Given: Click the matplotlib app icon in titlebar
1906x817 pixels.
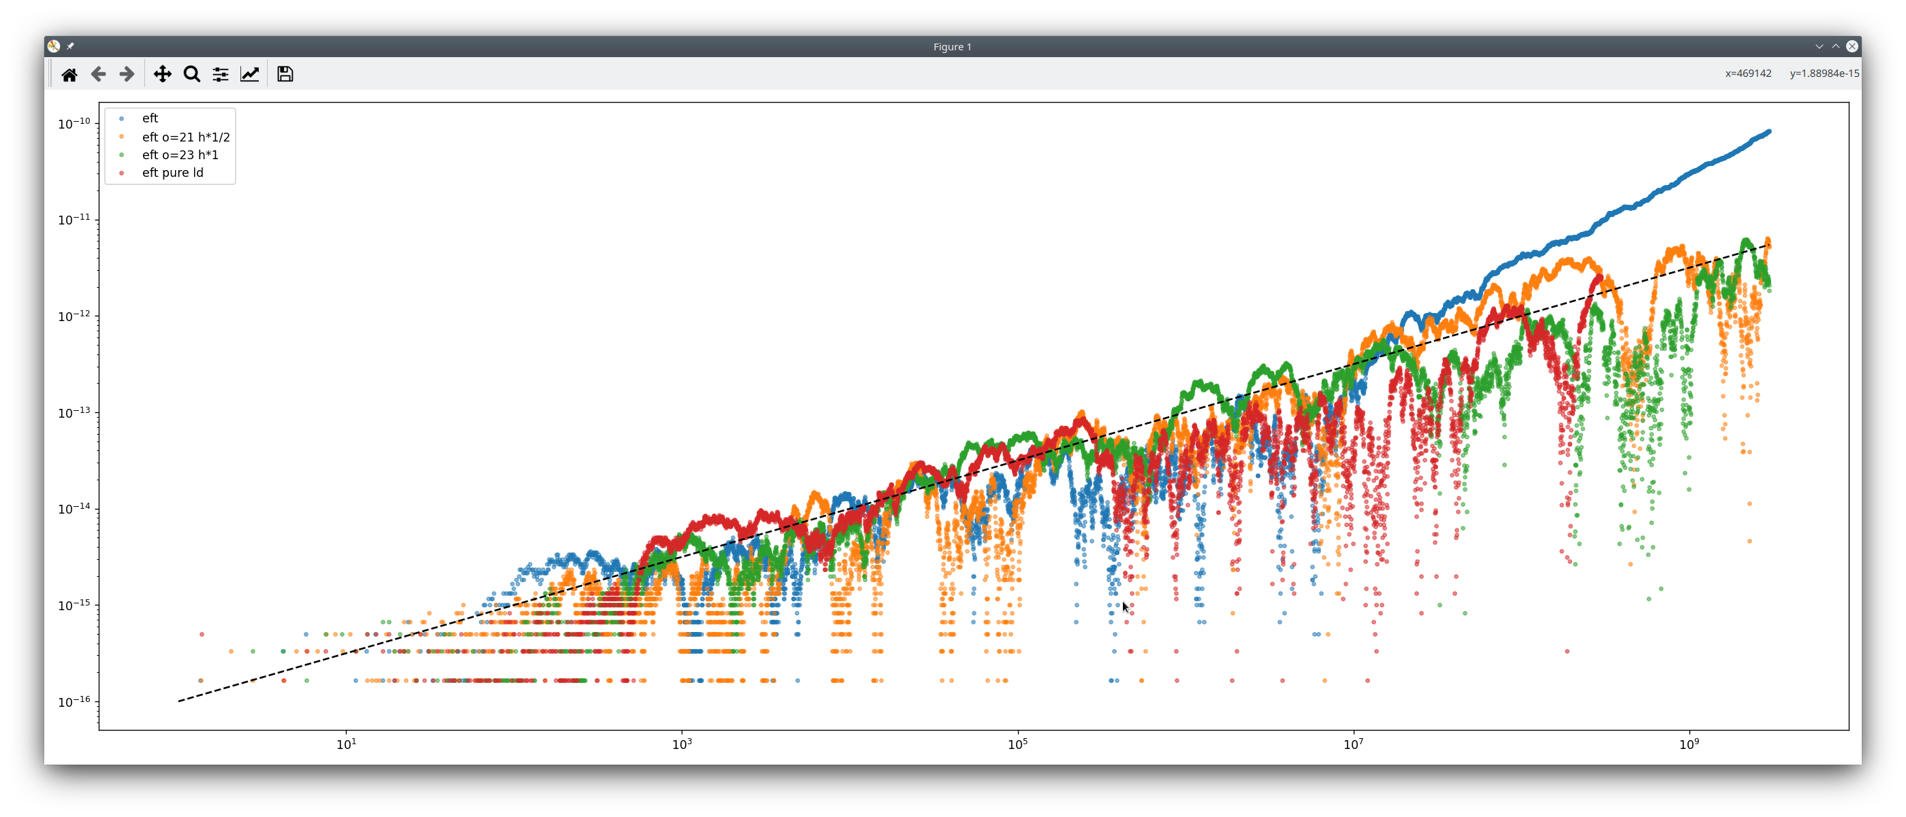Looking at the screenshot, I should coord(54,46).
